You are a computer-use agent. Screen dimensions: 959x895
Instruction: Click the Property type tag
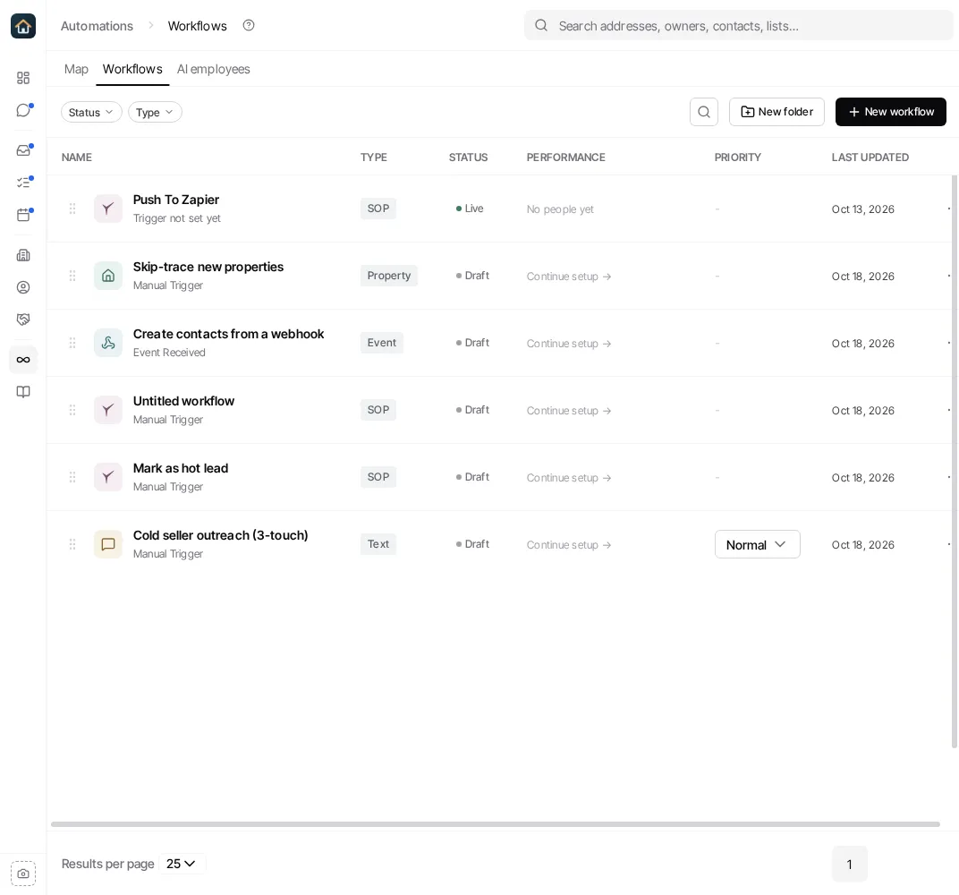tap(389, 276)
